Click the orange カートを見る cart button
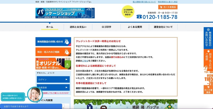Viewport: 213px width, 109px height. tap(168, 7)
